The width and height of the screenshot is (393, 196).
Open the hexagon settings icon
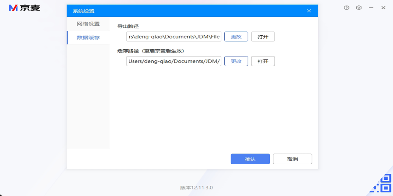(359, 8)
